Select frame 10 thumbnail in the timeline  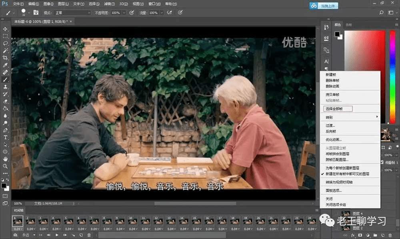click(133, 221)
